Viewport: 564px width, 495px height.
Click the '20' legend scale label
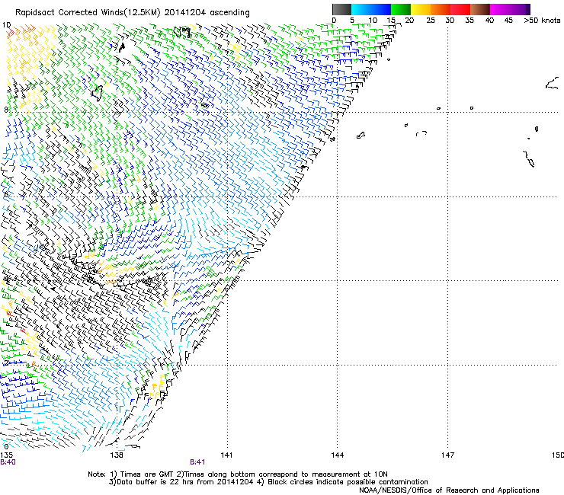409,21
